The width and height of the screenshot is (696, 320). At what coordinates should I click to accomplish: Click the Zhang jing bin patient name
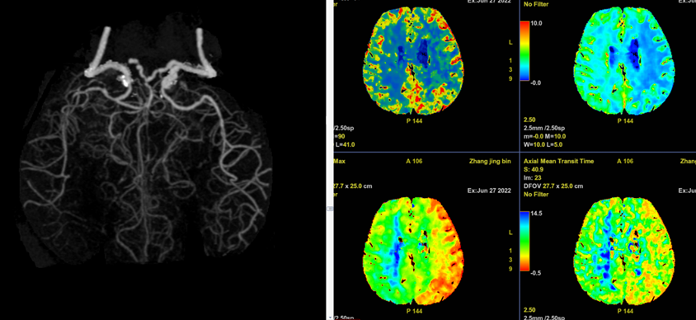point(489,161)
